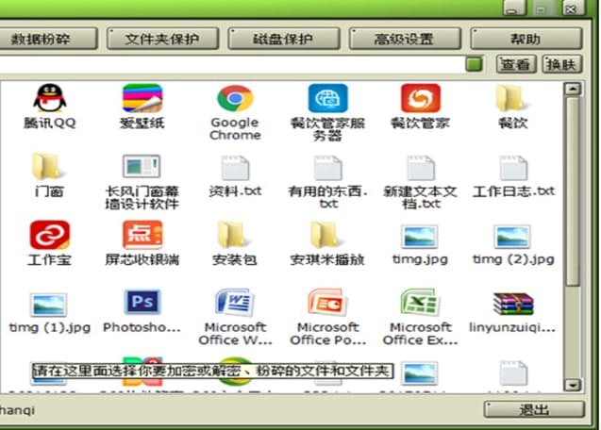Click the 查看 button
The image size is (601, 430).
[516, 64]
